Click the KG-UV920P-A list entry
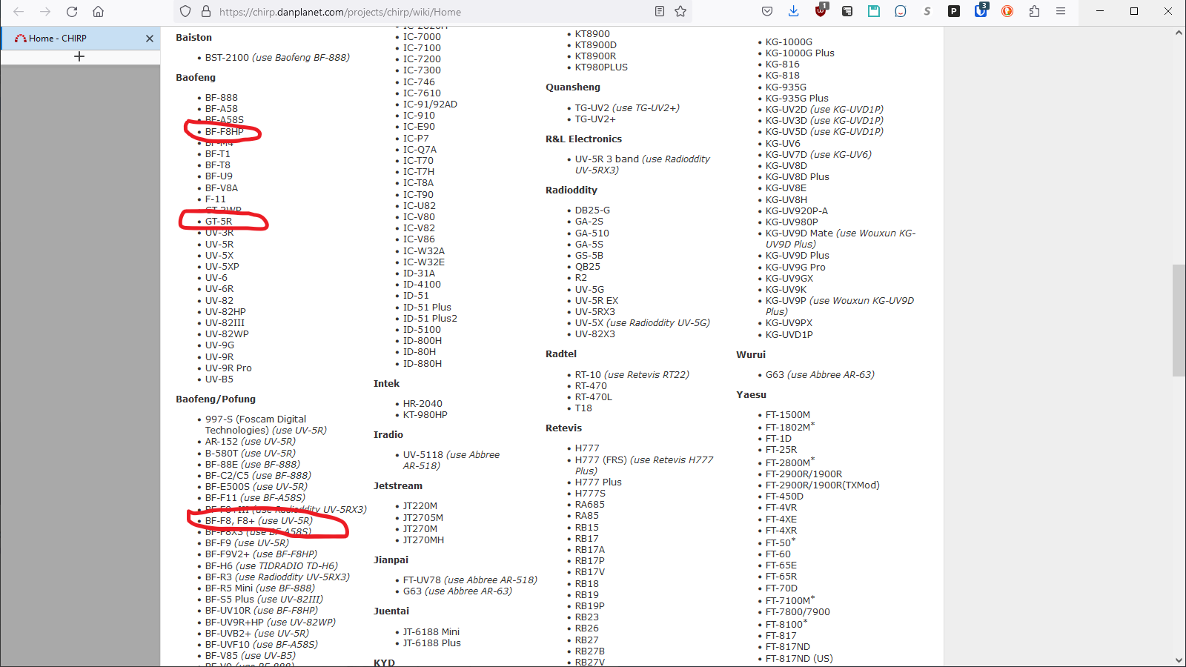 click(797, 211)
